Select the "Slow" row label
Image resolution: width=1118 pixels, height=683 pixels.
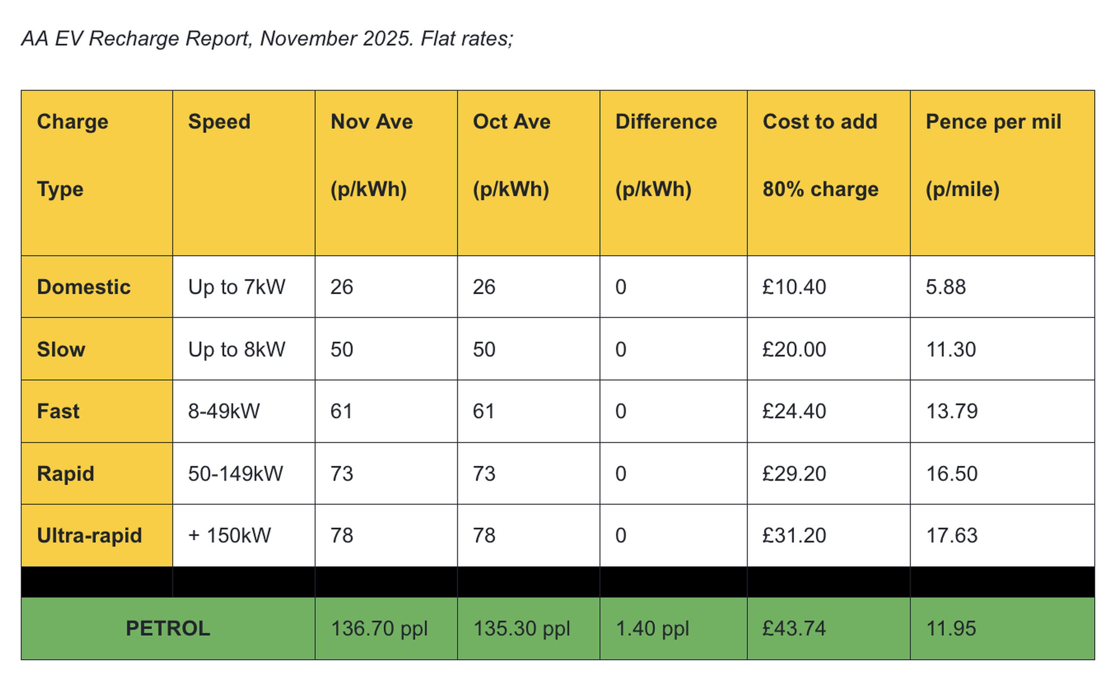pyautogui.click(x=61, y=349)
